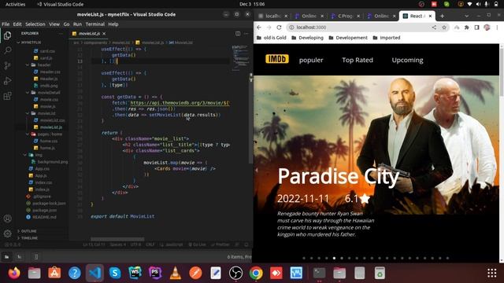504x283 pixels.
Task: Open the Extensions view in VS Code
Action: (7, 96)
